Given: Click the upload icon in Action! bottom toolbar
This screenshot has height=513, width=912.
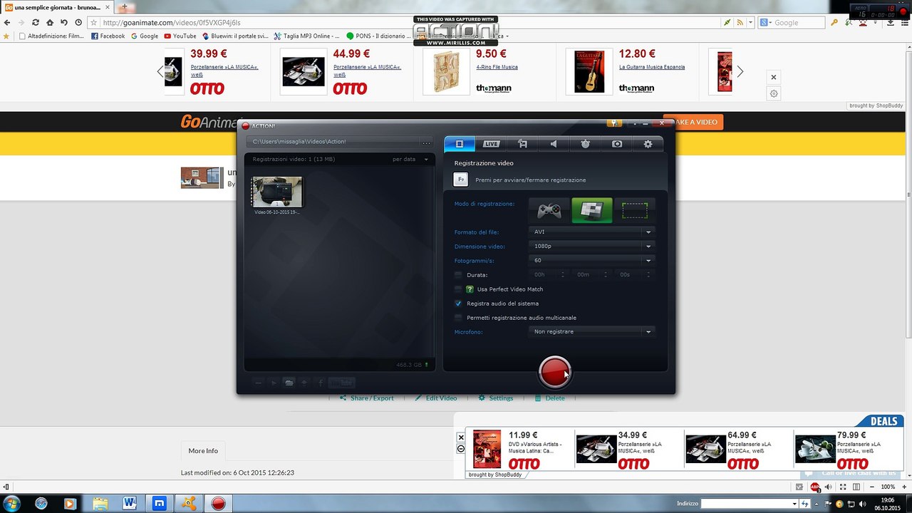Looking at the screenshot, I should [304, 383].
